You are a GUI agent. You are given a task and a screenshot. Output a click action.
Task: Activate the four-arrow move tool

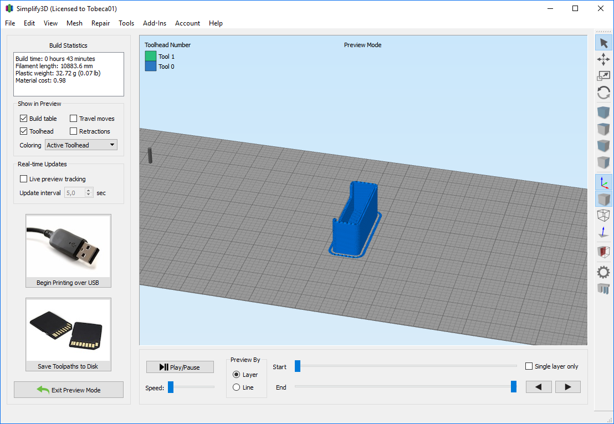point(603,60)
